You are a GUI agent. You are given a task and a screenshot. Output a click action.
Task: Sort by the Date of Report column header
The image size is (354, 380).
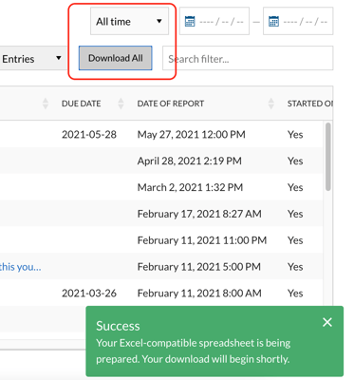(171, 104)
